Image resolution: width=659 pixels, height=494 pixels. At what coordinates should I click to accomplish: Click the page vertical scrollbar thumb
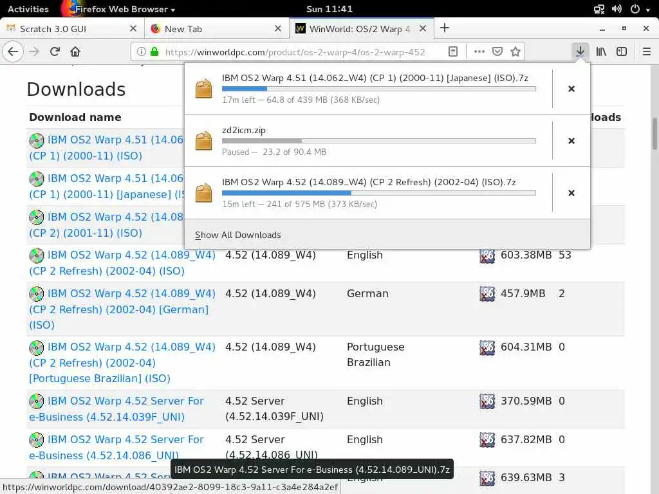[654, 134]
